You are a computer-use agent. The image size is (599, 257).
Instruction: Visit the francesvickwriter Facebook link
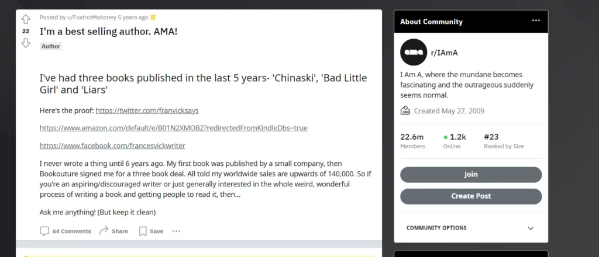(x=112, y=145)
